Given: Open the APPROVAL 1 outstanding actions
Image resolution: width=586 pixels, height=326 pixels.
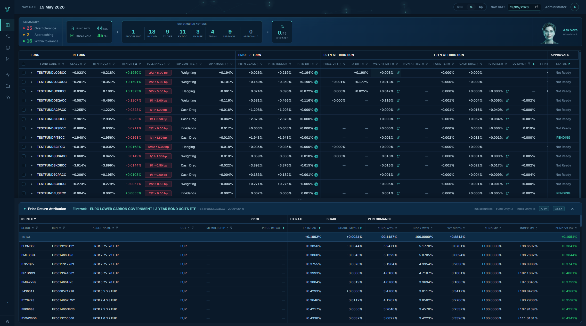Looking at the screenshot, I should click(230, 33).
